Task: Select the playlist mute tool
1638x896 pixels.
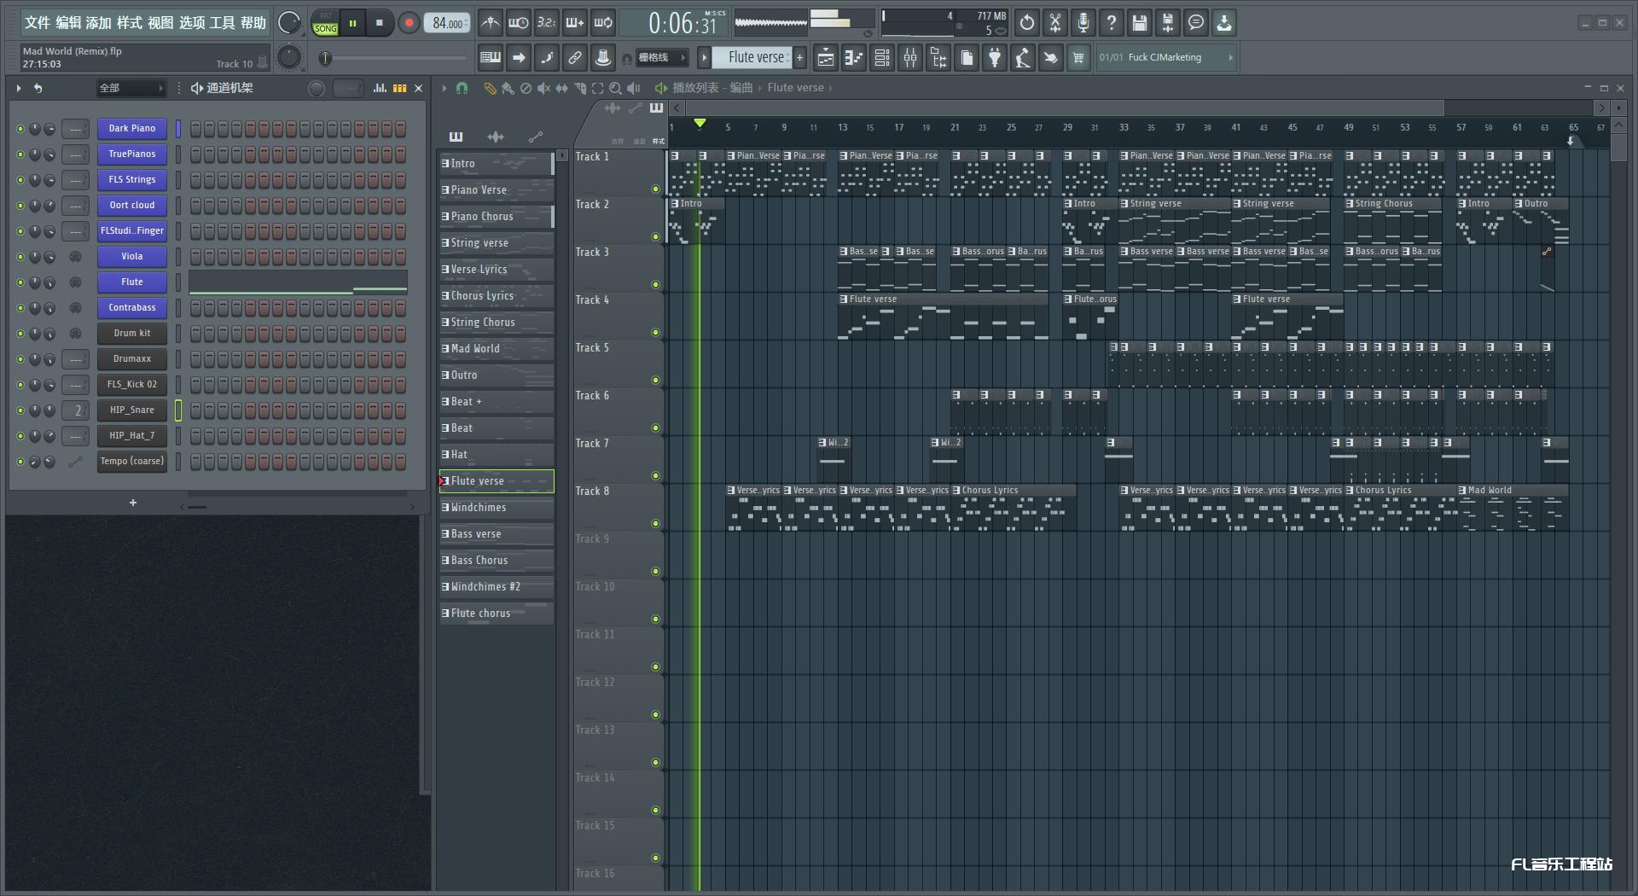Action: 543,88
